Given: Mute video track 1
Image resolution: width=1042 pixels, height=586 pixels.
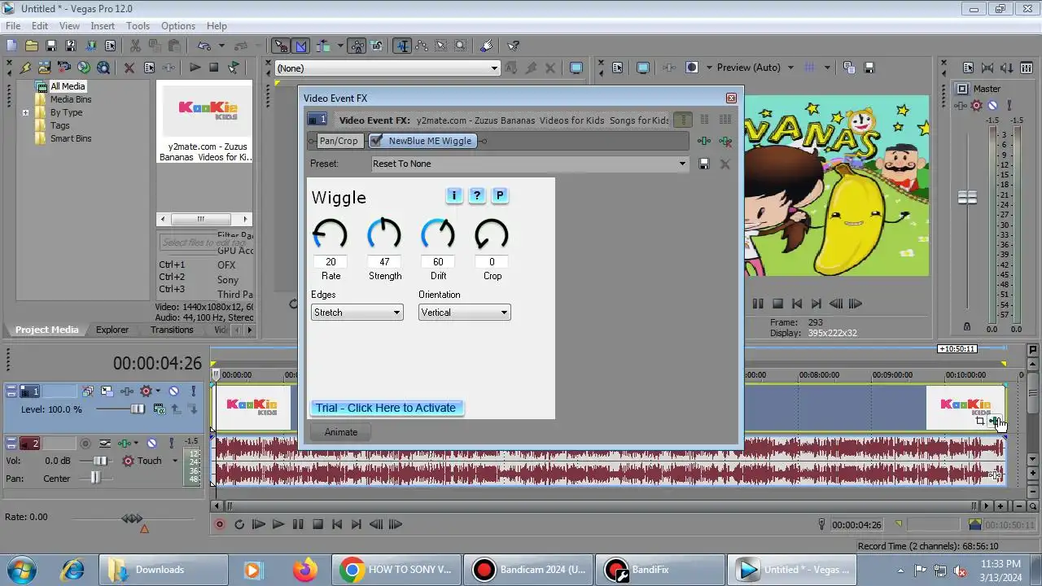Looking at the screenshot, I should [x=173, y=391].
